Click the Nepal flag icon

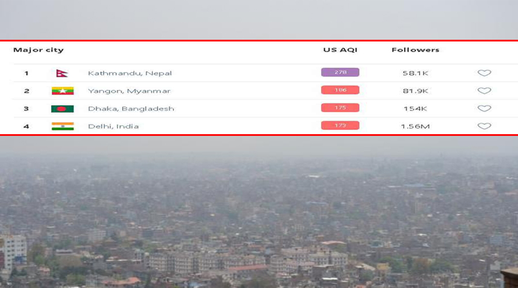pos(62,73)
